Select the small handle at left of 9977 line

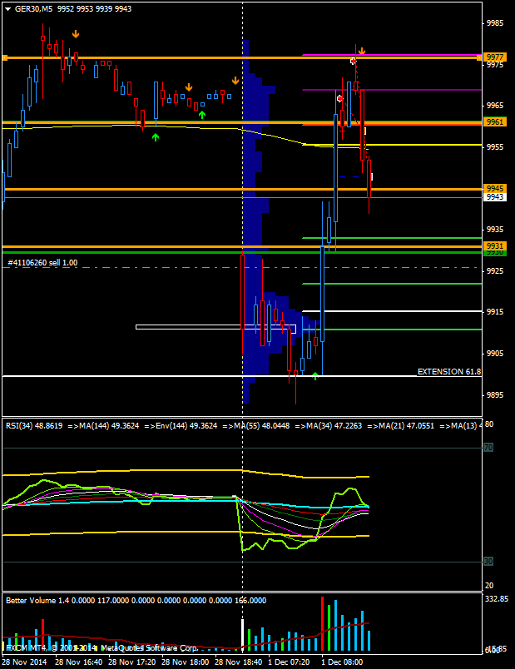coord(4,57)
